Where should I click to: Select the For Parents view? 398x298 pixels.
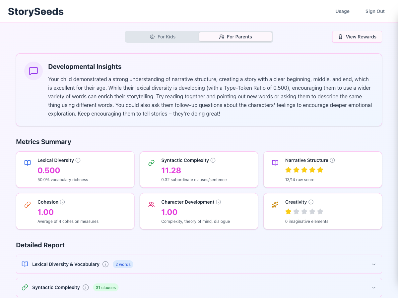coord(235,36)
